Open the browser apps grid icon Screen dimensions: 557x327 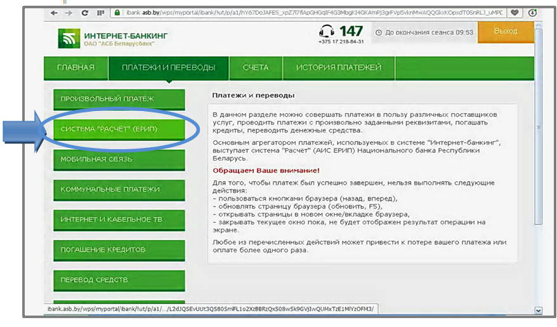click(x=100, y=13)
